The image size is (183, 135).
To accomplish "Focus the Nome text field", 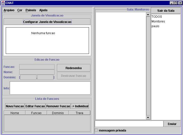I will (x=37, y=72).
